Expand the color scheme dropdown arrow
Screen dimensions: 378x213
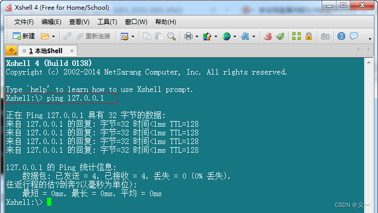pyautogui.click(x=216, y=37)
